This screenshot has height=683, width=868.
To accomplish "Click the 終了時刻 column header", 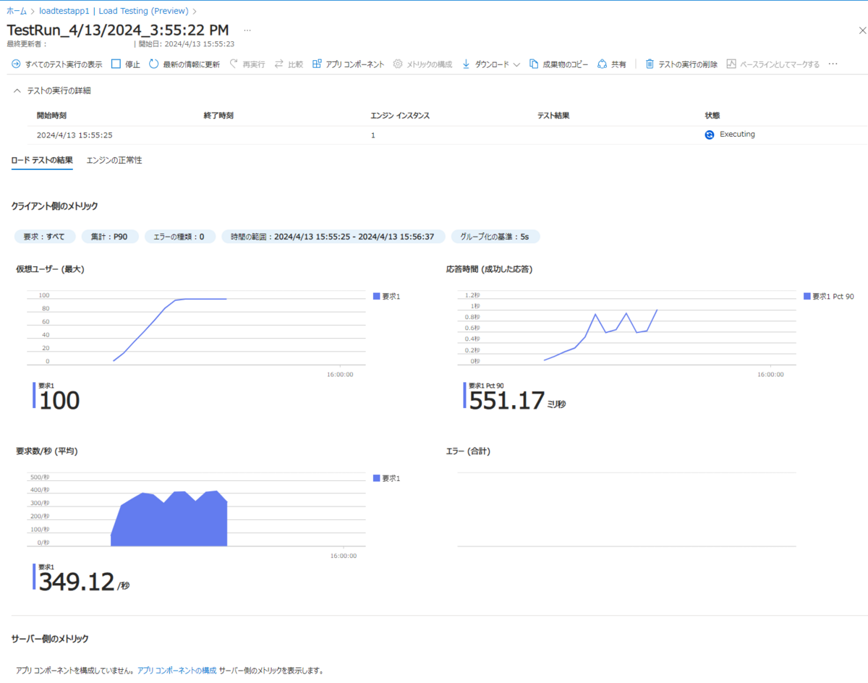I will coord(219,116).
